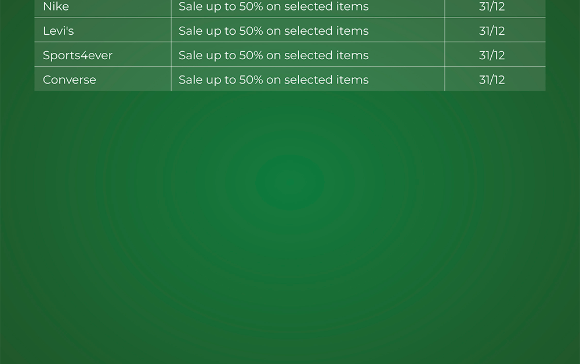Click the 31/12 date in Levi's row

(492, 31)
